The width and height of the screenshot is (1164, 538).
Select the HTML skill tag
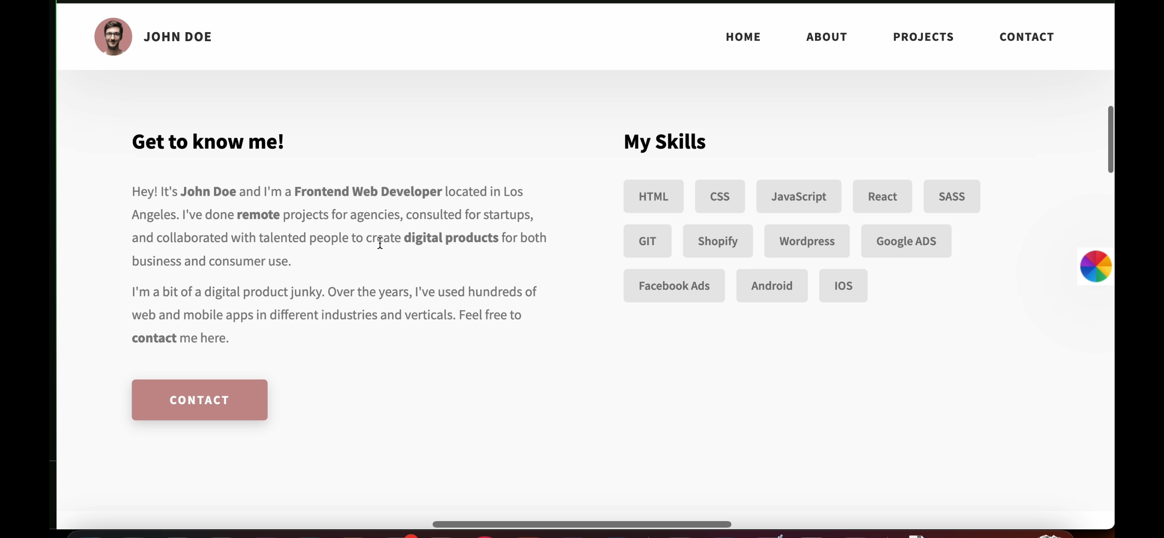click(x=653, y=196)
